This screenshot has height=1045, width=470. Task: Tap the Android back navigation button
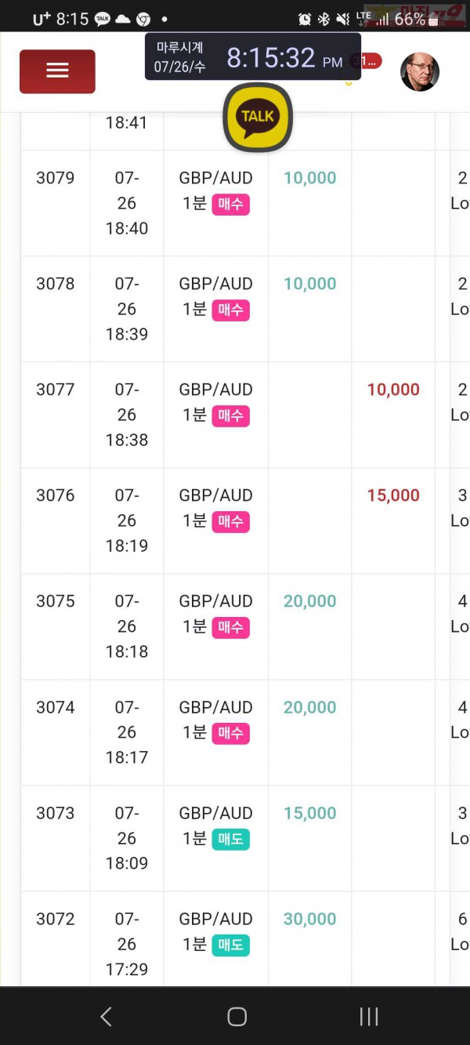point(107,1017)
